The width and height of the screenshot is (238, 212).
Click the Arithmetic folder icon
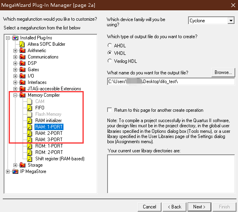(23, 51)
